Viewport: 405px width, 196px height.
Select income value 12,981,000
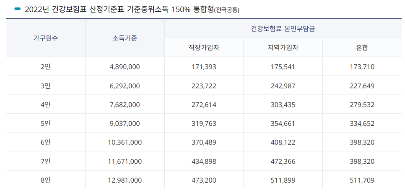125,180
